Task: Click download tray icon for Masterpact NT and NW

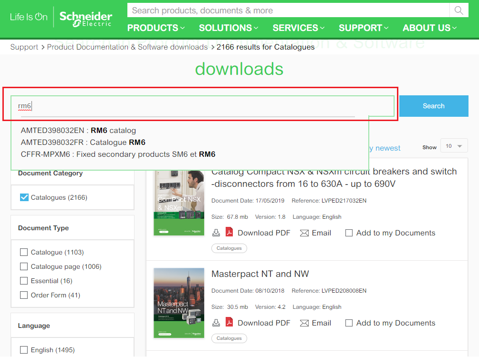Action: 216,323
